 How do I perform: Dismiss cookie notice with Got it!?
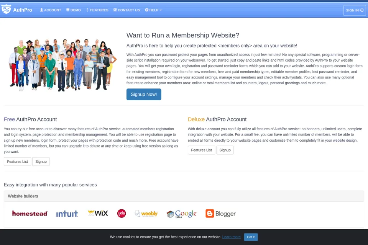point(251,237)
